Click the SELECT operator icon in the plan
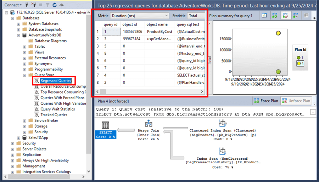The image size is (319, 182). click(x=105, y=125)
